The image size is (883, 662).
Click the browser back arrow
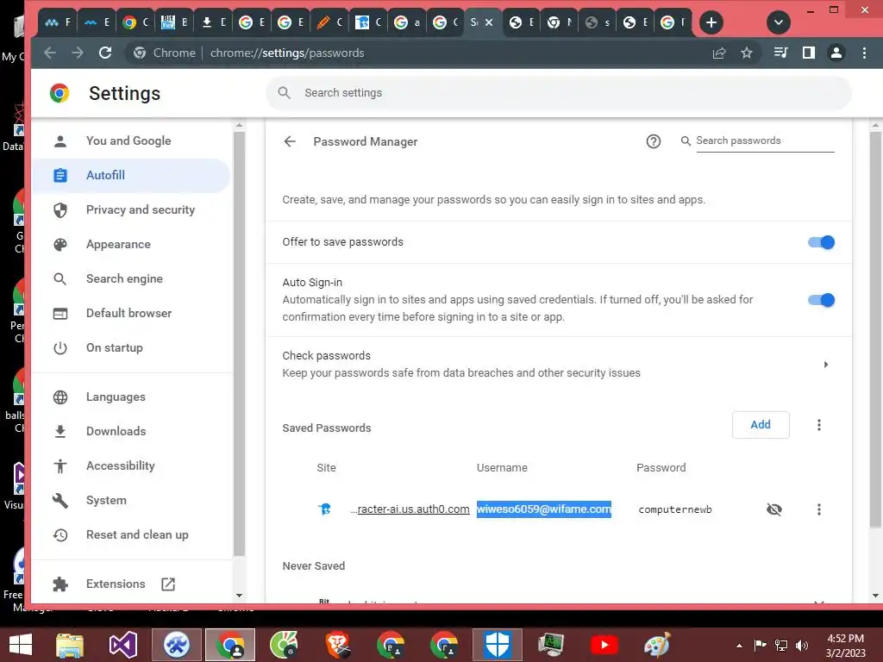pyautogui.click(x=50, y=53)
